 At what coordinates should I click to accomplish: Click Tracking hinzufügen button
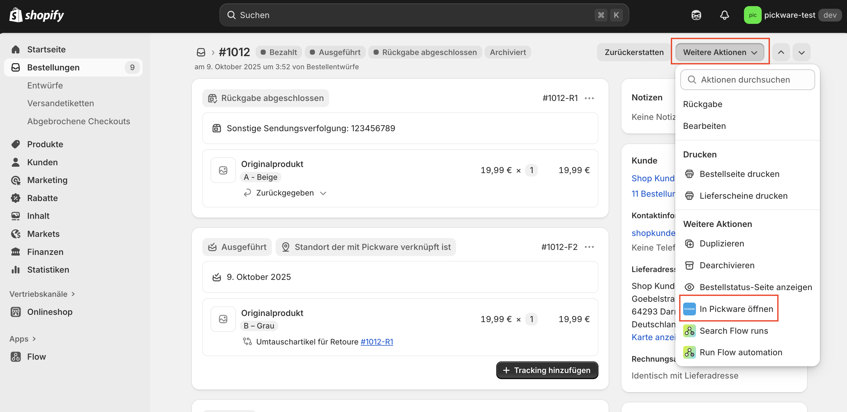tap(547, 370)
